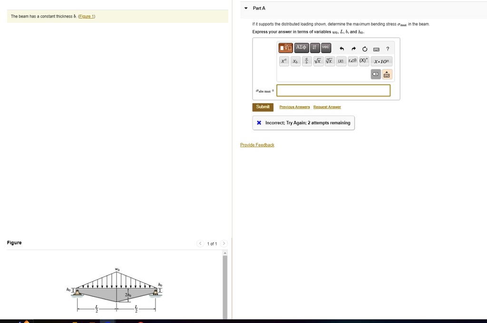Submit the answer

tap(263, 107)
